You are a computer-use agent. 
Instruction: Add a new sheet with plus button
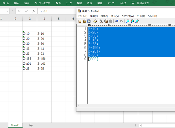click(x=31, y=126)
